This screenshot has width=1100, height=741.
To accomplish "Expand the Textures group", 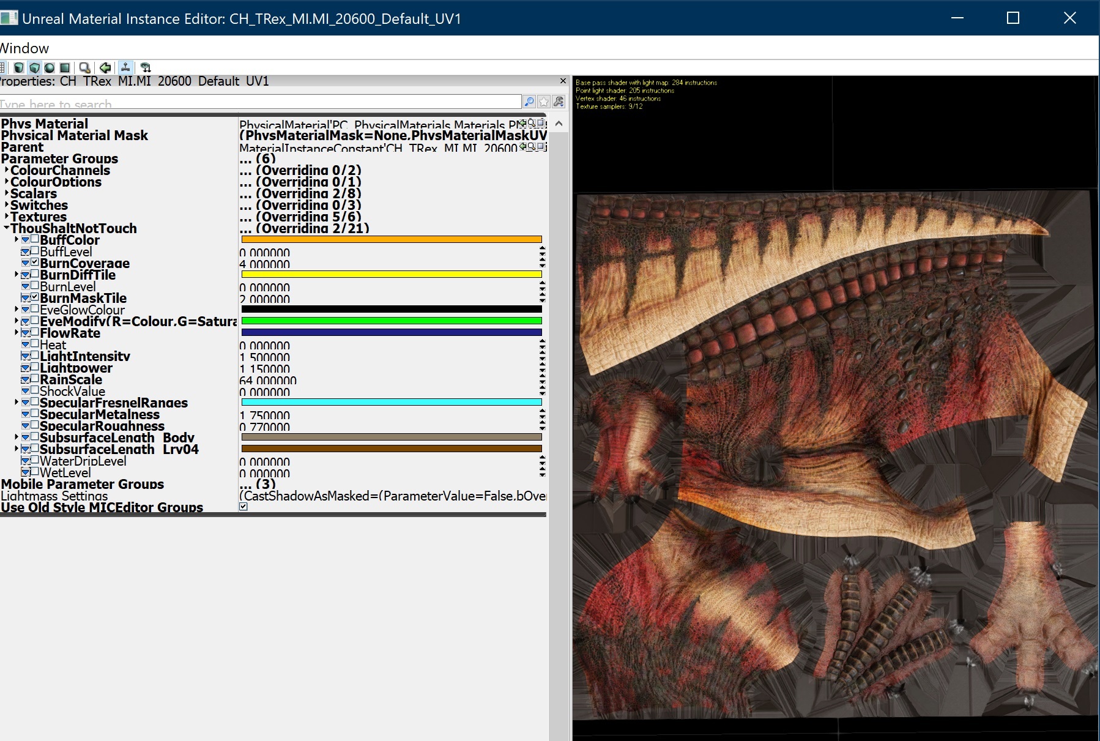I will 7,216.
